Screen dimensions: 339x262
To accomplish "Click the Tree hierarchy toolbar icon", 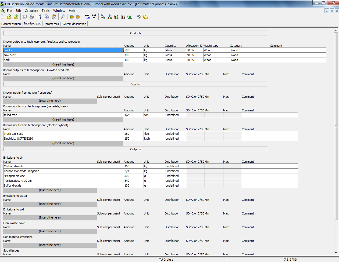I will [110, 17].
